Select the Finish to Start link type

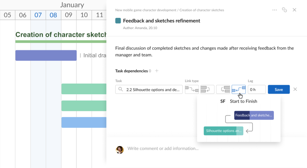tap(192, 90)
